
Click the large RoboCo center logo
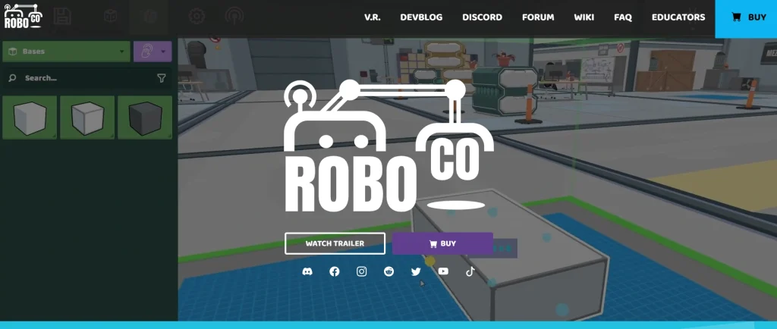[x=388, y=146]
